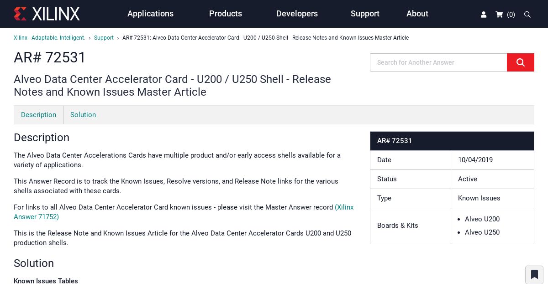
Task: Switch to the Solution tab
Action: click(83, 115)
